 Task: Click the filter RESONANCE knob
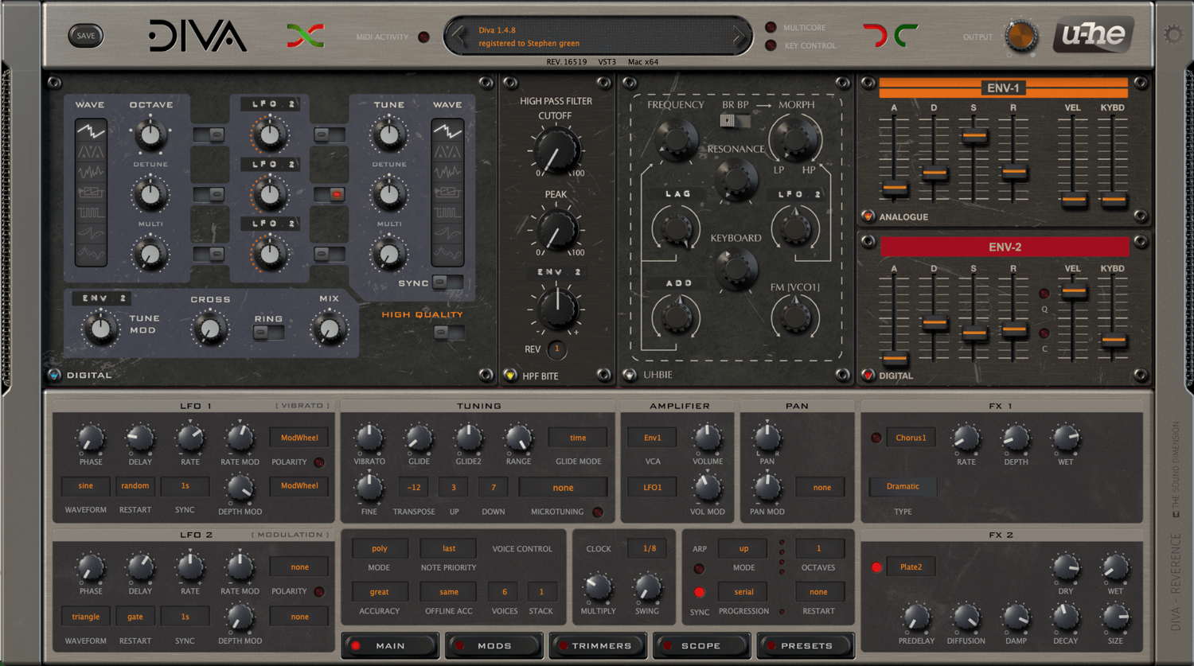click(736, 178)
